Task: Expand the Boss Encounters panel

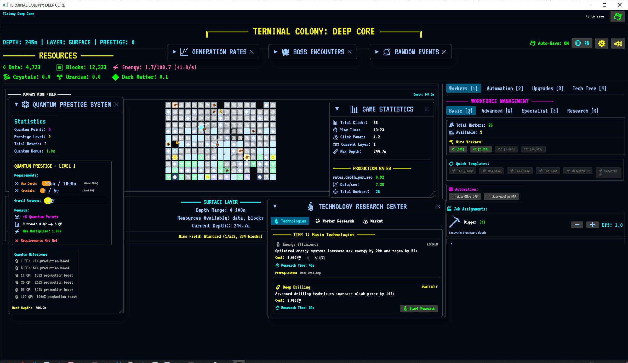Action: [276, 52]
